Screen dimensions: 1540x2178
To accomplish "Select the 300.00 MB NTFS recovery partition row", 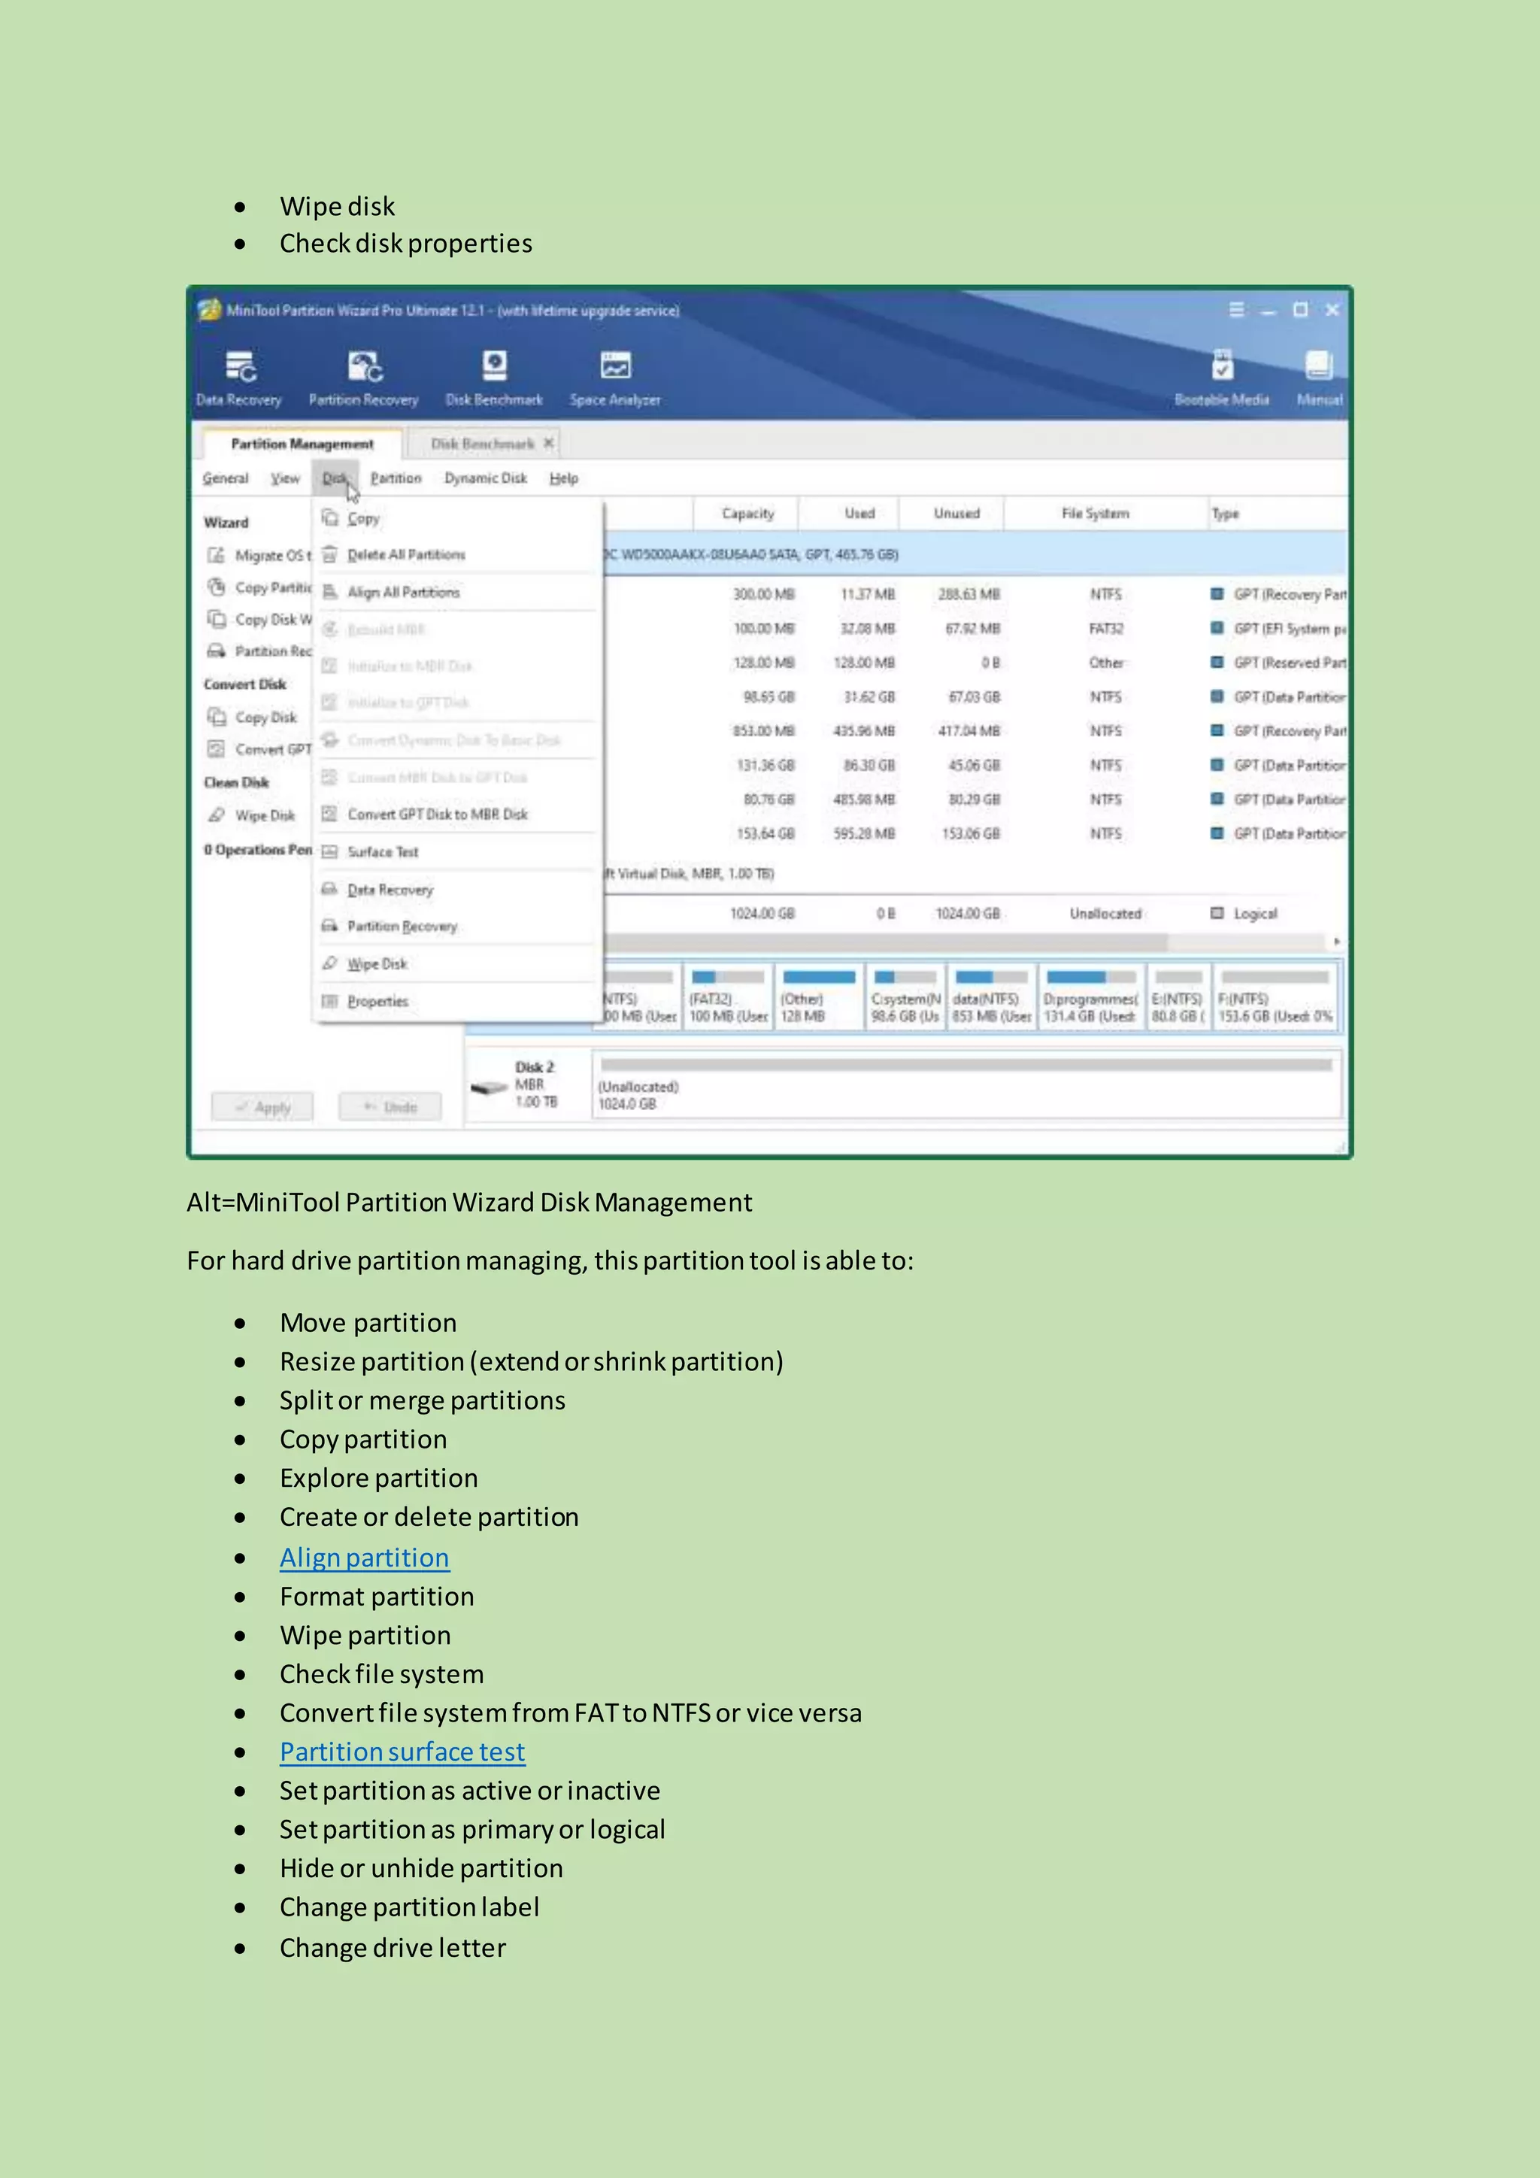I will [x=975, y=594].
